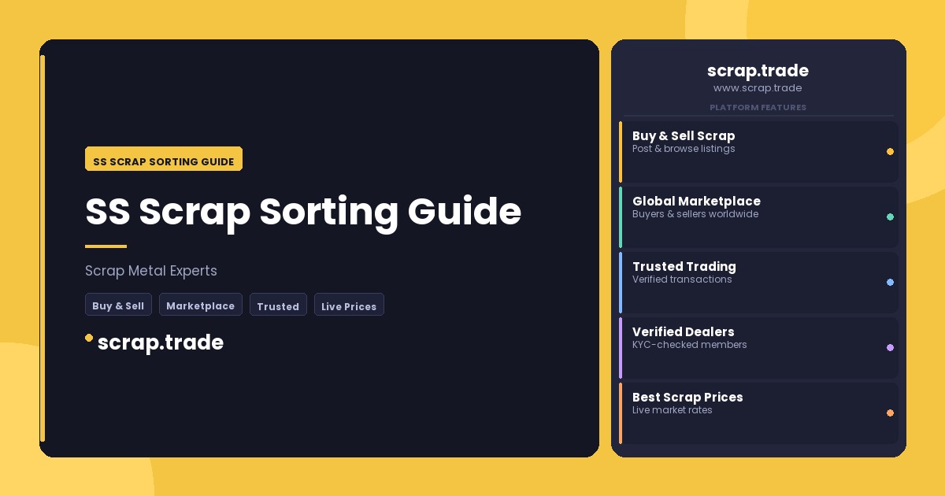Click the PLATFORM FEATURES label
This screenshot has width=945, height=496.
tap(758, 107)
